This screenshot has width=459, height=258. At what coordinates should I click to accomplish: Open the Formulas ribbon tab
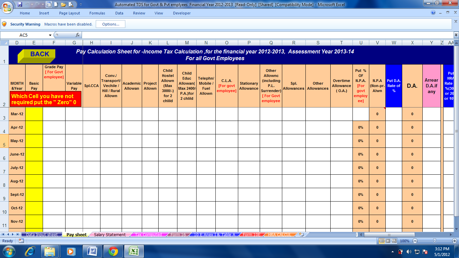point(97,13)
